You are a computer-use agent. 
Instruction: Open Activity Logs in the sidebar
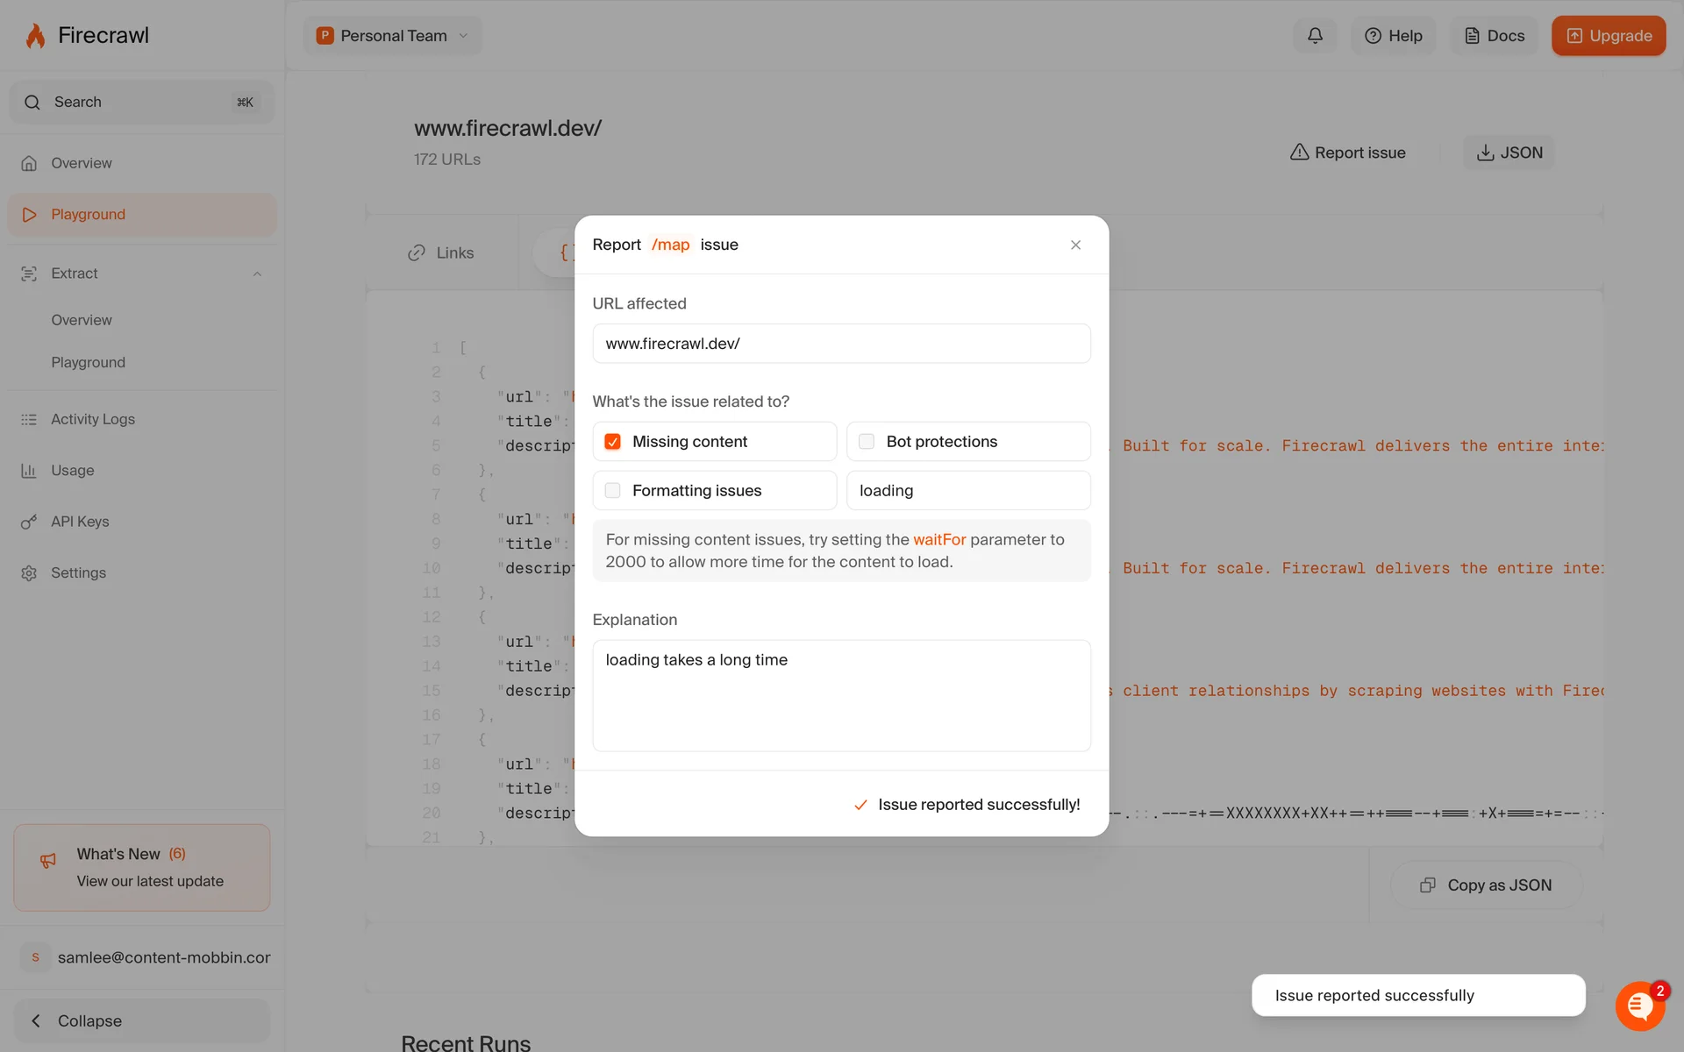[x=92, y=419]
